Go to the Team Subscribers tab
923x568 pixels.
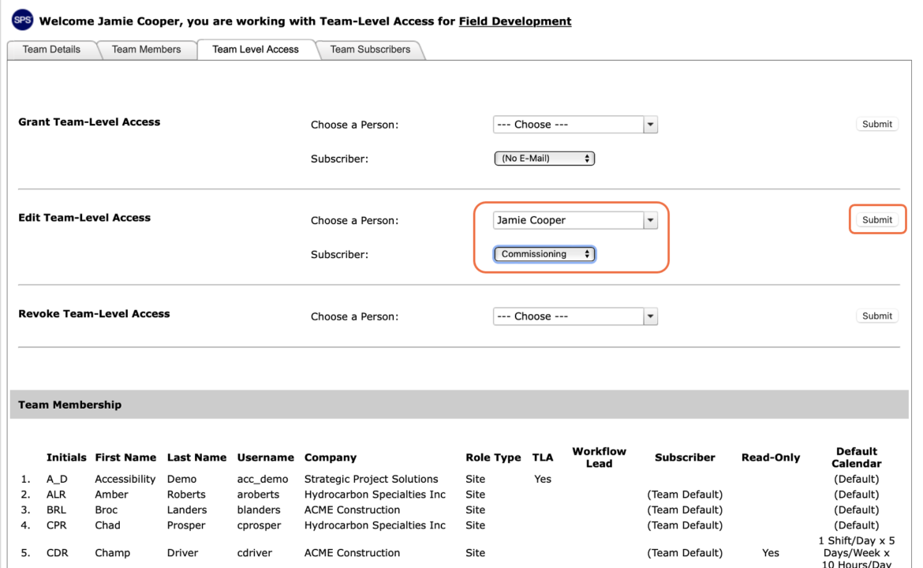pyautogui.click(x=370, y=50)
